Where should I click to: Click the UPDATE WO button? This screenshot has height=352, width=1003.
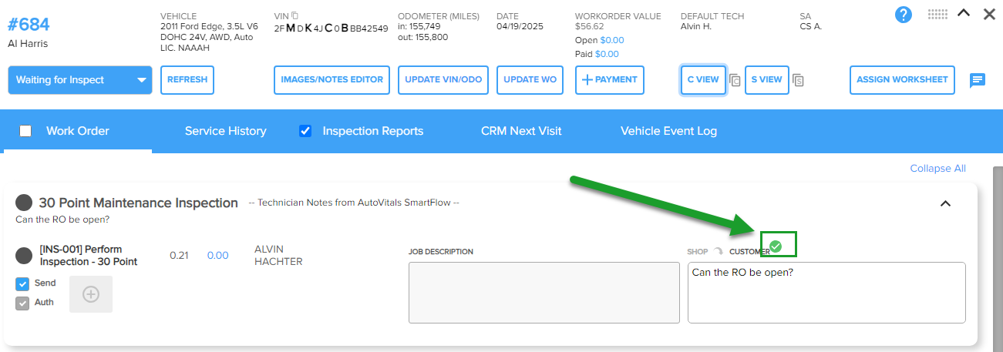530,80
